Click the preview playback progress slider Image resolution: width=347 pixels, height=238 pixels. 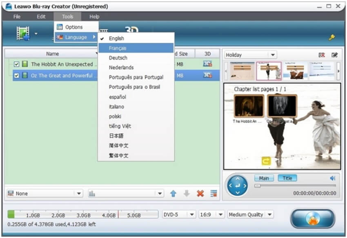coord(295,186)
